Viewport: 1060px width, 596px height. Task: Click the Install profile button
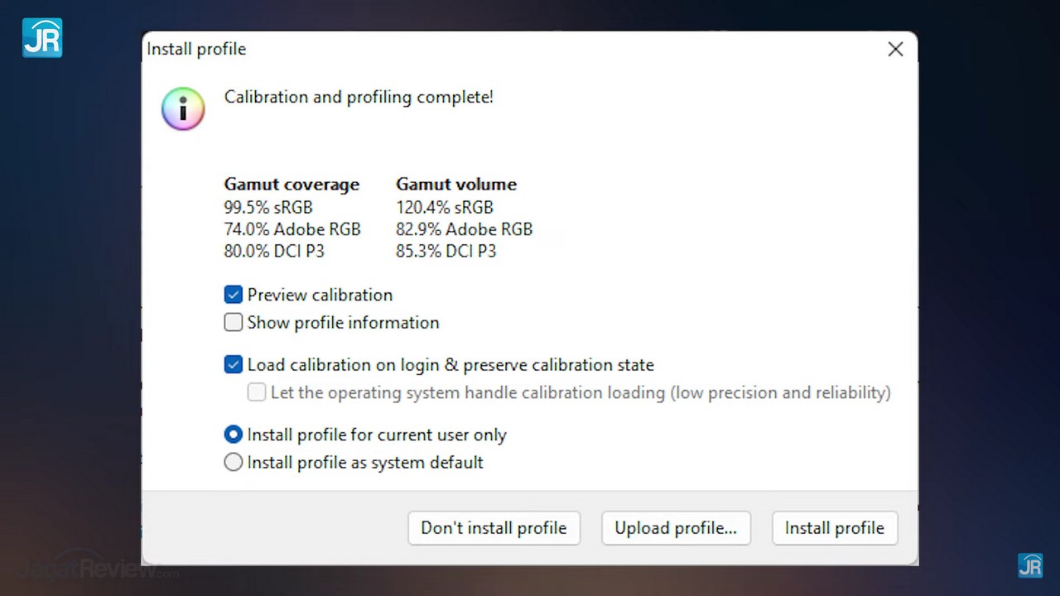click(x=834, y=528)
